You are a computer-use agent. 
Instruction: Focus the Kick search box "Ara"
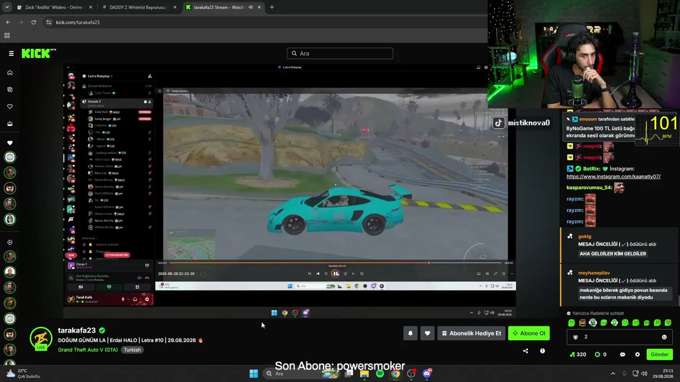pyautogui.click(x=340, y=54)
